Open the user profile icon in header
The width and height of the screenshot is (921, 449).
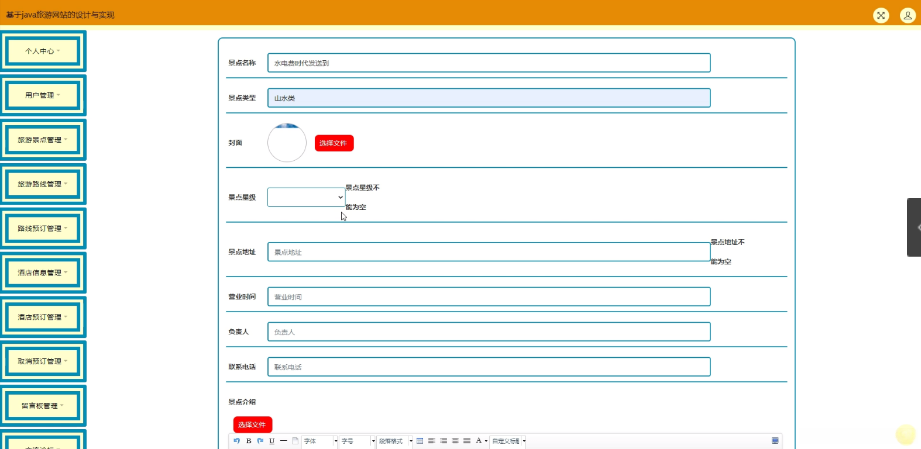point(908,16)
